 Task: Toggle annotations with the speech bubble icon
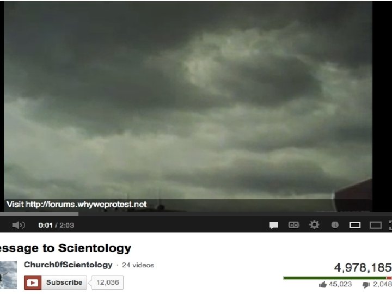[274, 225]
